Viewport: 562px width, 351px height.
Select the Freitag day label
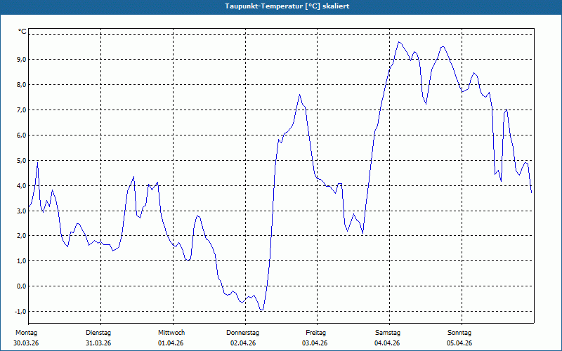click(315, 333)
